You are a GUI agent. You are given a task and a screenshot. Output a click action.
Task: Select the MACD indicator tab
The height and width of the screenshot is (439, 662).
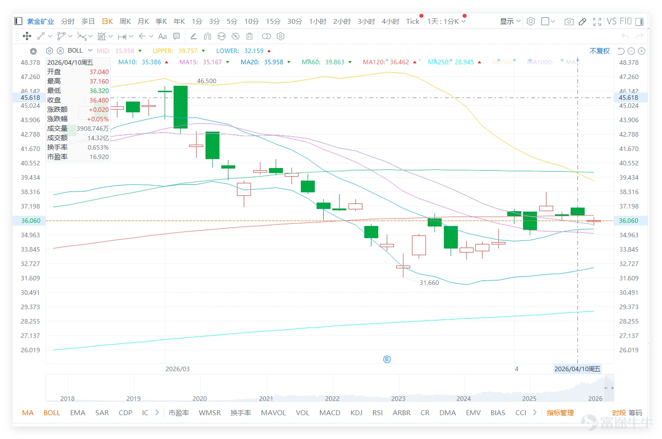330,412
